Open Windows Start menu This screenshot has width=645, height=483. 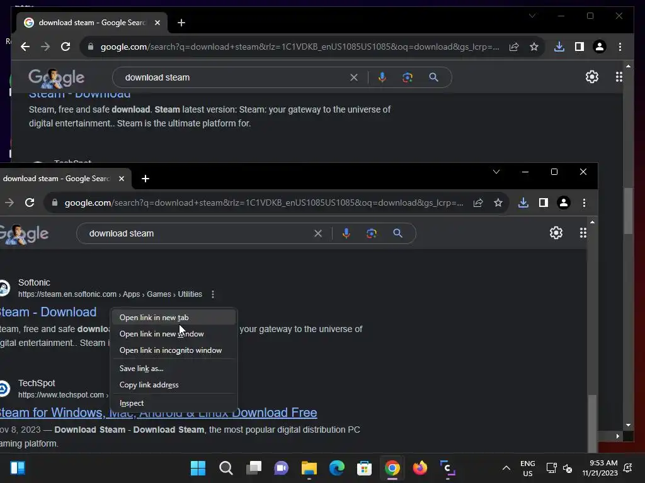[198, 468]
